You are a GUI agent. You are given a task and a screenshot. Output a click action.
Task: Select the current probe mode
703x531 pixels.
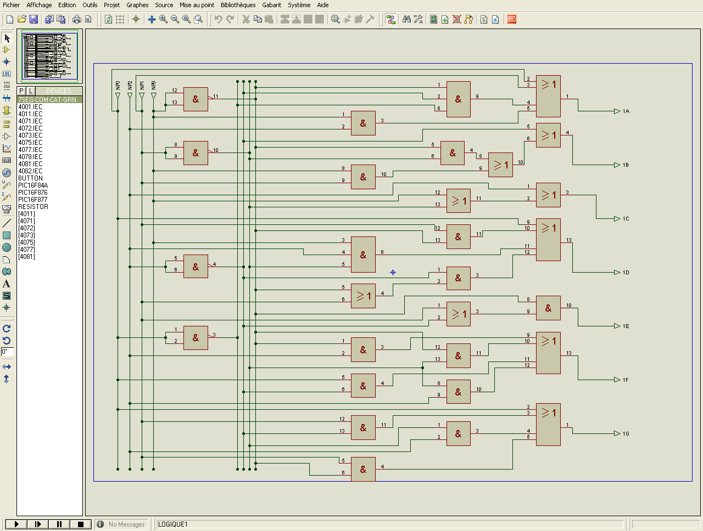[7, 196]
